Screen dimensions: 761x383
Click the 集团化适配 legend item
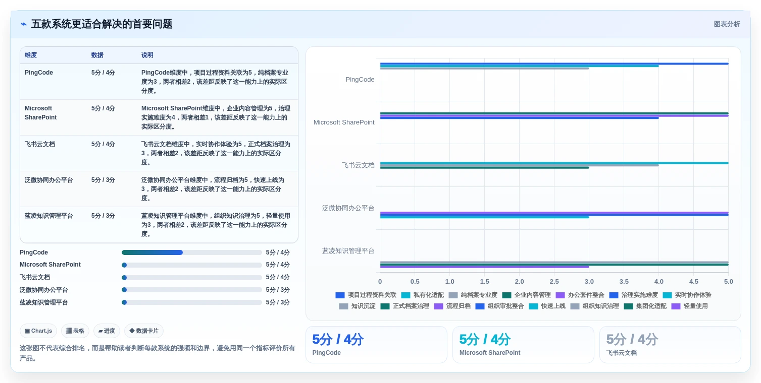[645, 306]
